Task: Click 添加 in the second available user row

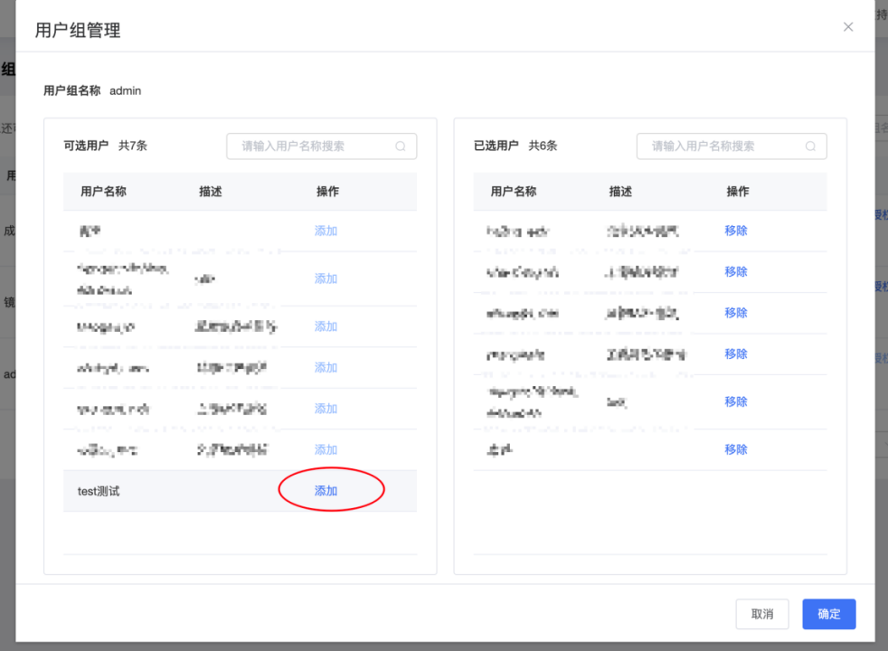Action: point(326,278)
